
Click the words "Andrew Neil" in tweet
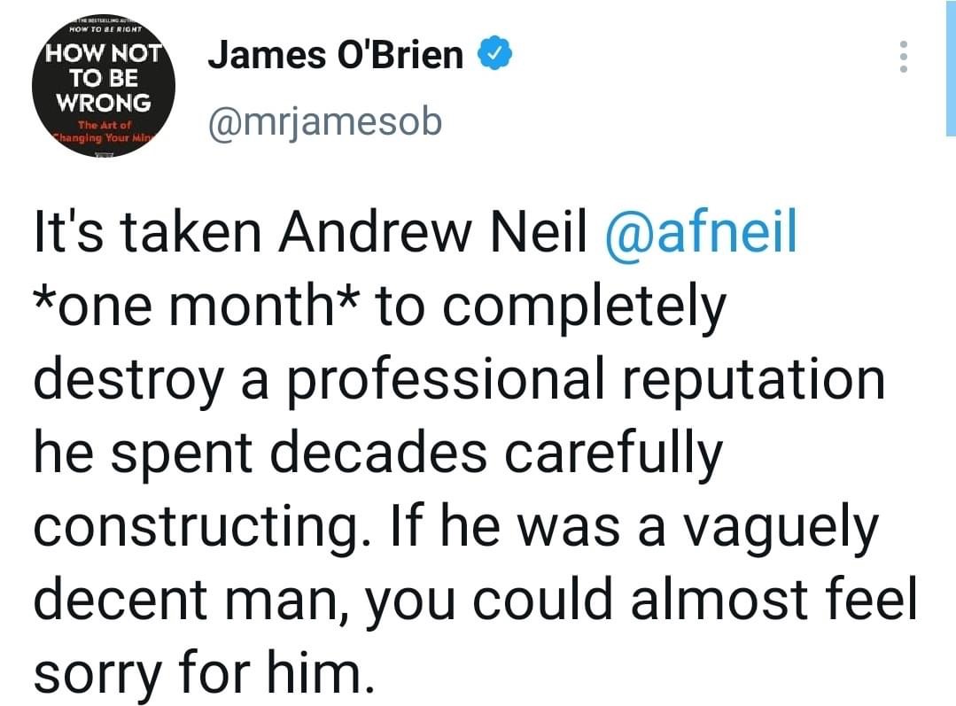click(x=431, y=232)
